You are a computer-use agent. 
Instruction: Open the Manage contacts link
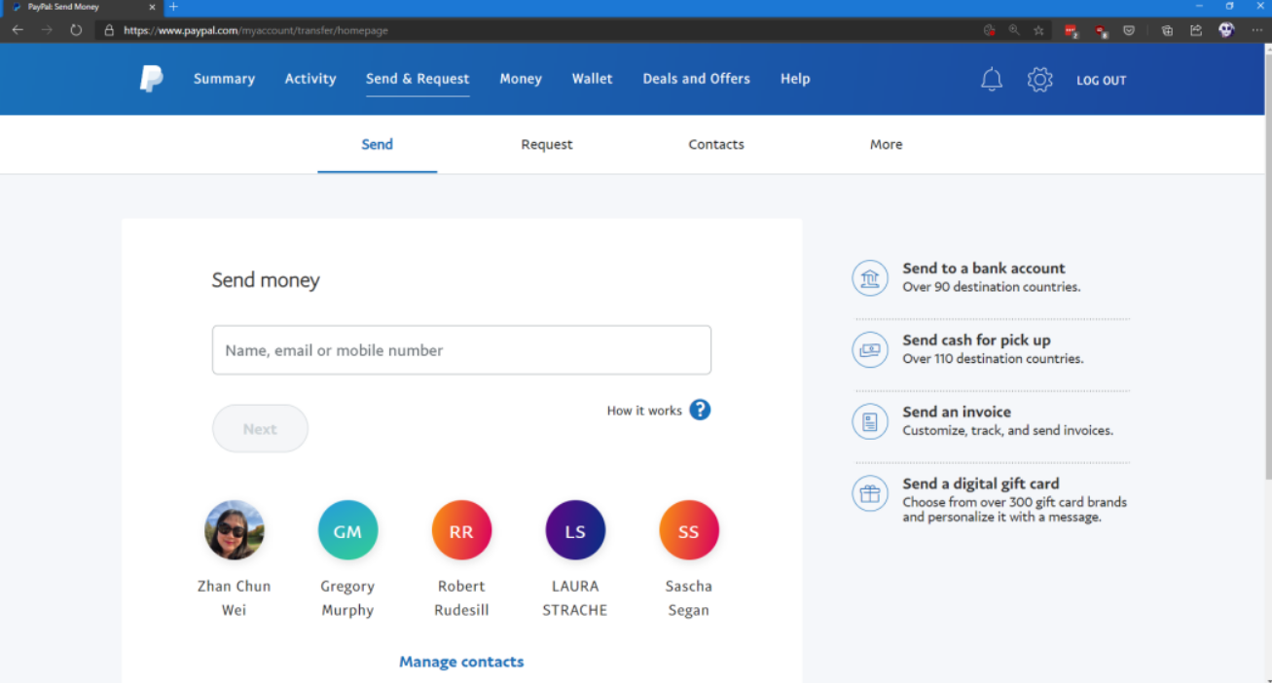[461, 662]
